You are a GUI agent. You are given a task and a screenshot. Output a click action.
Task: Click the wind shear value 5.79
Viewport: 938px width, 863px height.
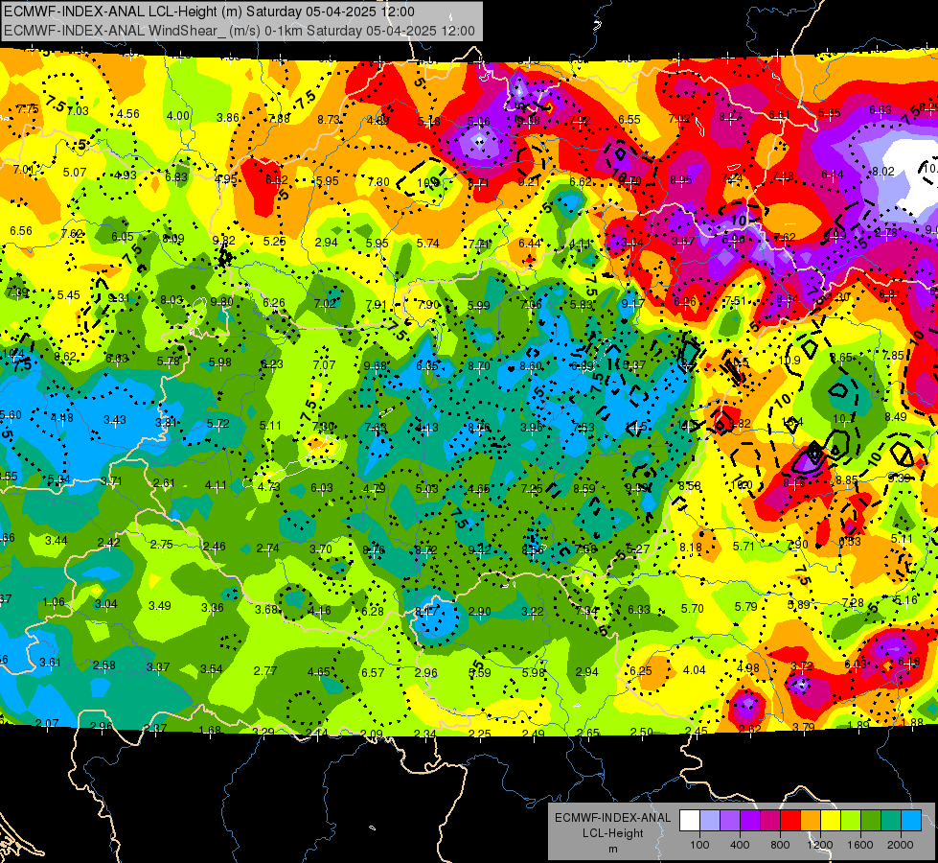(x=746, y=607)
